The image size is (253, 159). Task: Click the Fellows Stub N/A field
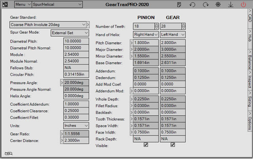[76, 68]
